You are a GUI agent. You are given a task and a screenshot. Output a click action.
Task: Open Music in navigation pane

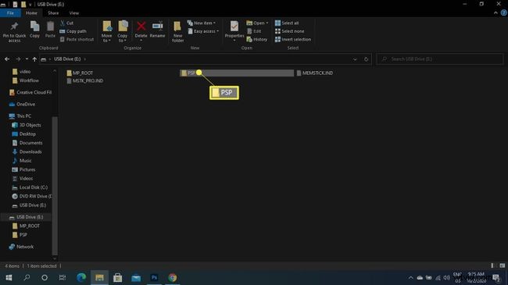coord(22,161)
